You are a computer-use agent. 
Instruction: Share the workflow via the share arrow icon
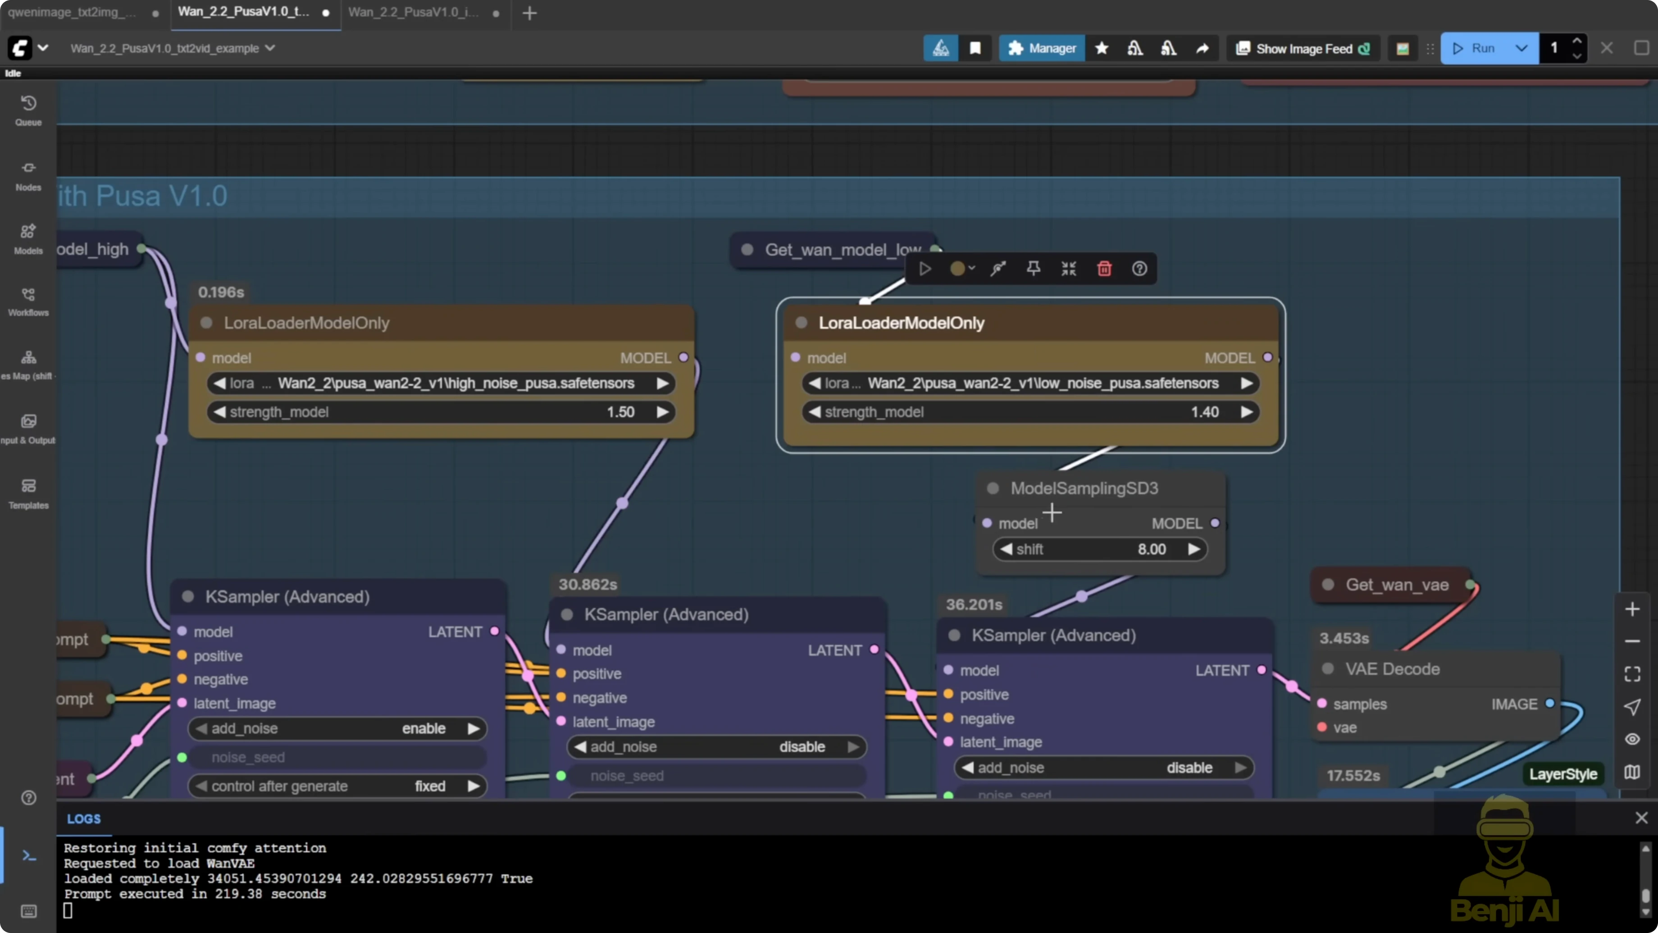(1203, 48)
